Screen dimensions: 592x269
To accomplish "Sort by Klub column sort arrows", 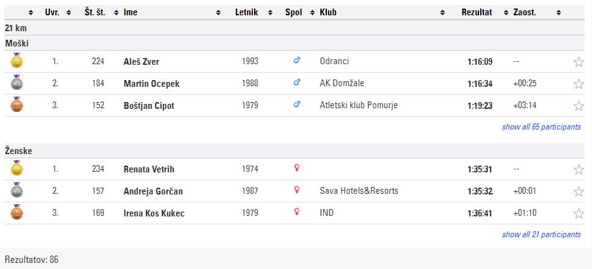I will click(442, 12).
